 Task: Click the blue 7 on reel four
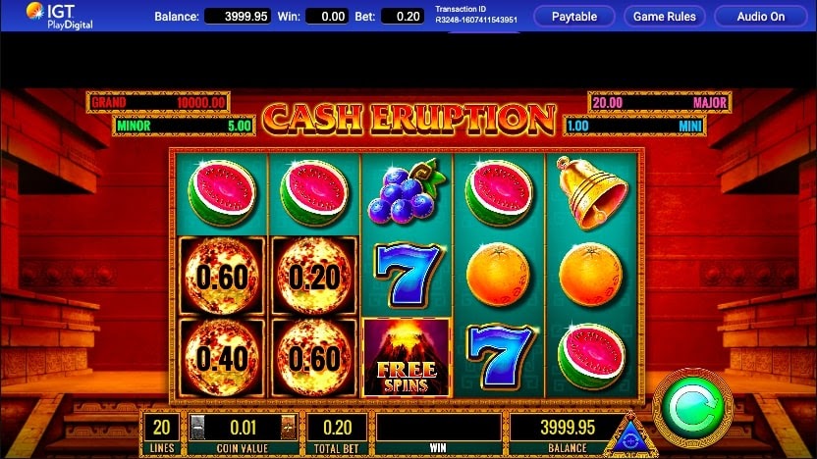pos(500,357)
